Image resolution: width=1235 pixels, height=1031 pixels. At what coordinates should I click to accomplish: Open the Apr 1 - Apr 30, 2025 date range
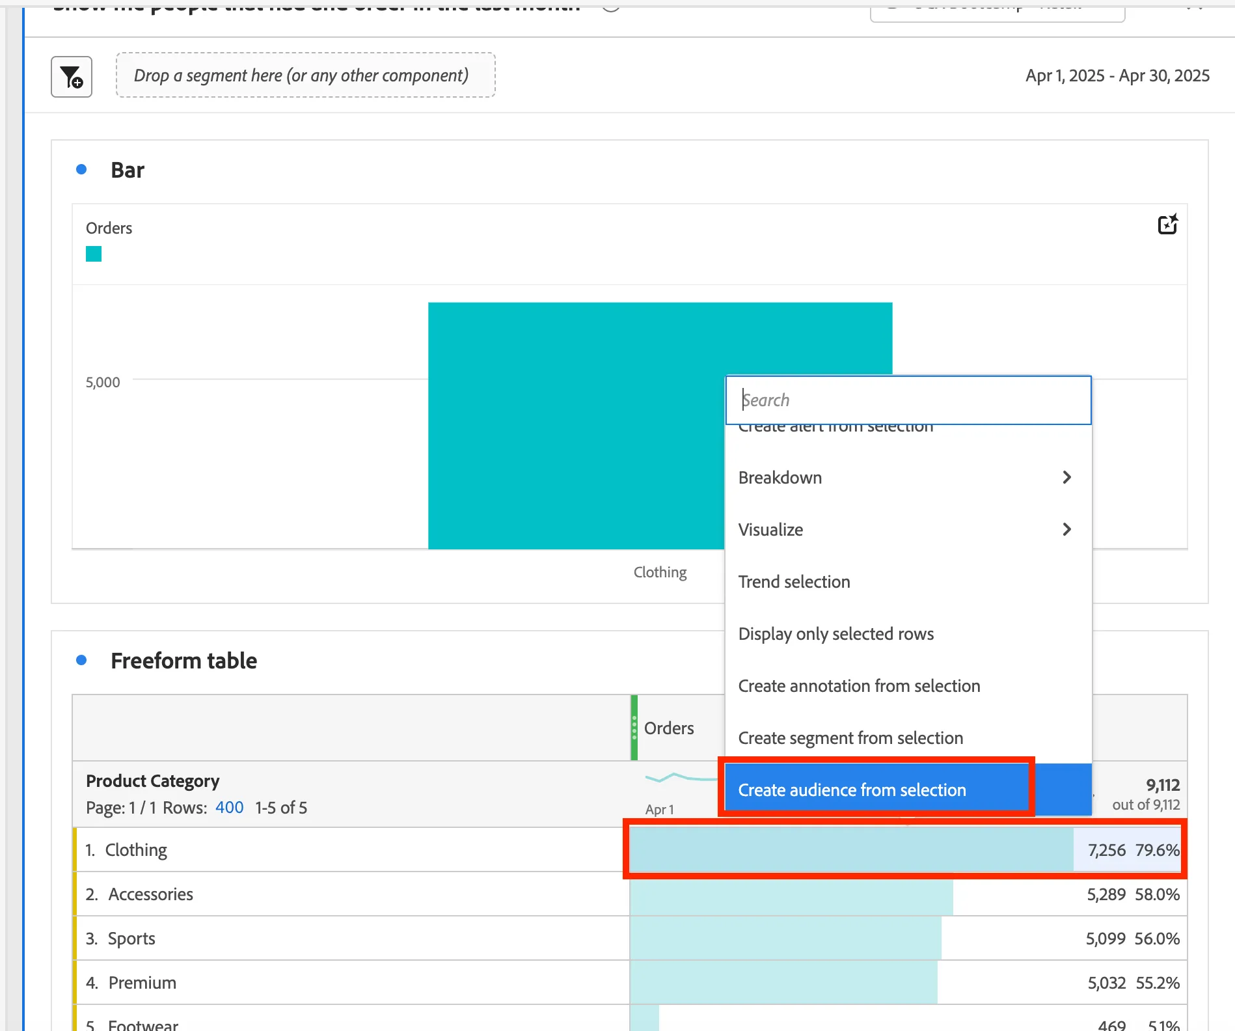click(x=1117, y=76)
